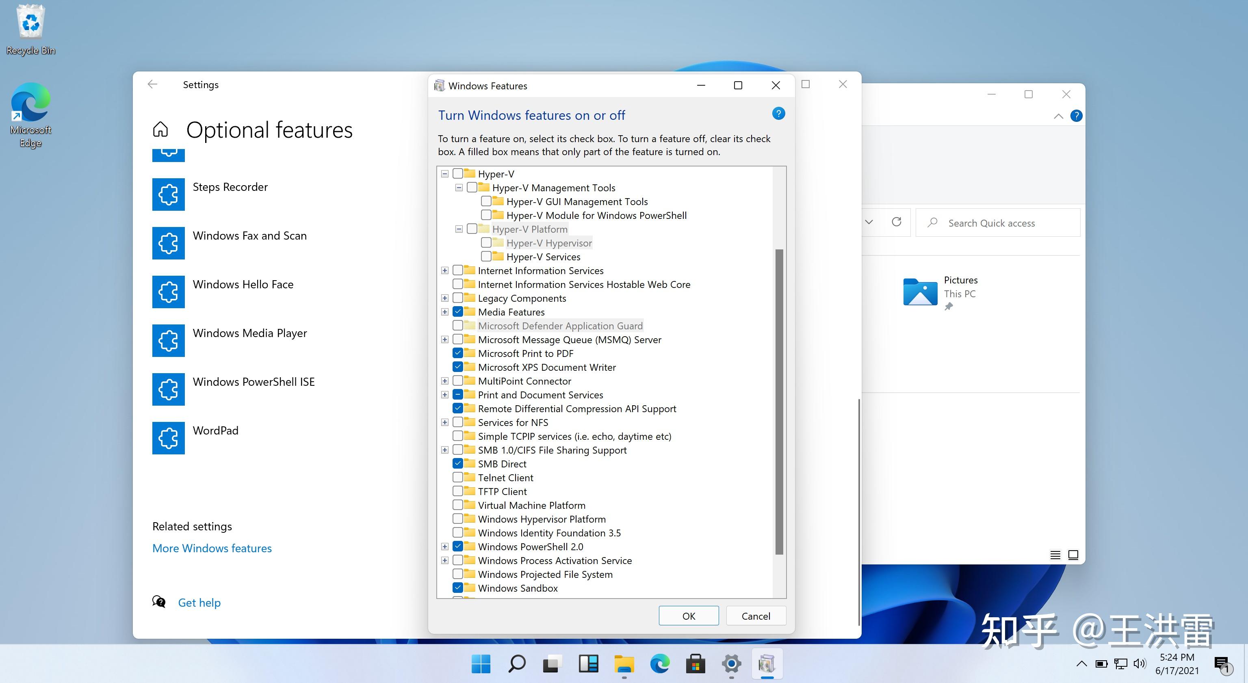Uncheck the SMB Direct checkbox
Screen dimensions: 1248x683
458,464
